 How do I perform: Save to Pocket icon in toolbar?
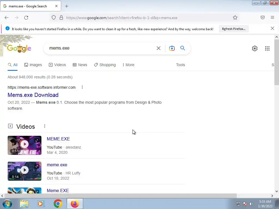[263, 17]
